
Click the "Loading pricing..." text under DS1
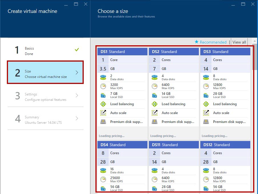pos(112,136)
